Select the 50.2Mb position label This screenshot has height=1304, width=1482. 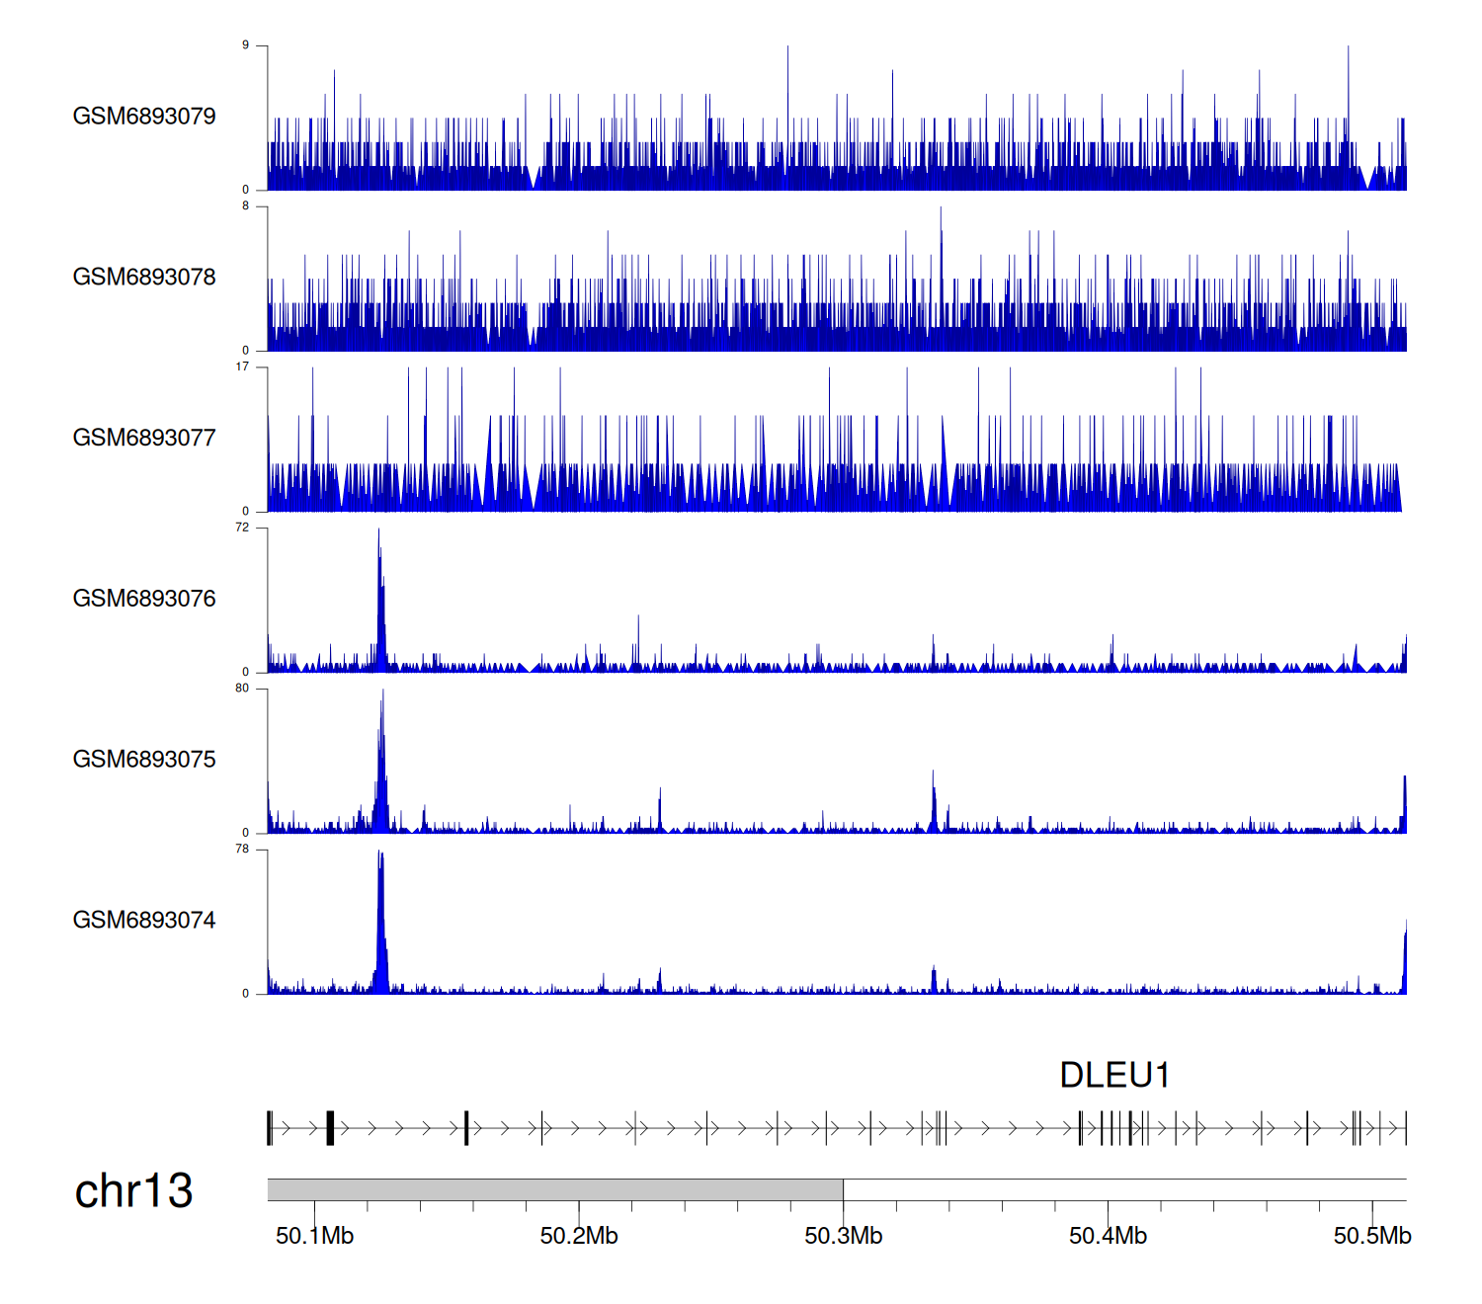click(x=579, y=1236)
